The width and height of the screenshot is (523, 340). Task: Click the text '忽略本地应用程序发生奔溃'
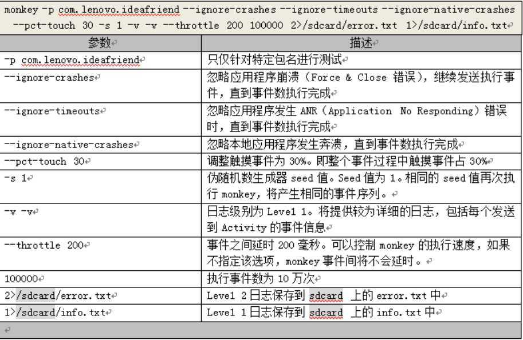[x=274, y=145]
